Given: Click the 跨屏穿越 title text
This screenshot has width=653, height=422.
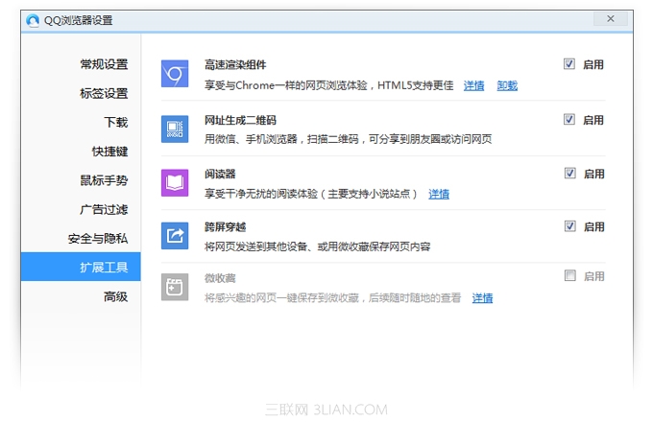Looking at the screenshot, I should click(x=225, y=227).
